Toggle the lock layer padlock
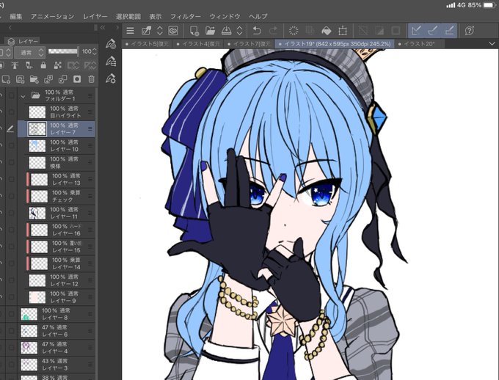 pyautogui.click(x=43, y=65)
